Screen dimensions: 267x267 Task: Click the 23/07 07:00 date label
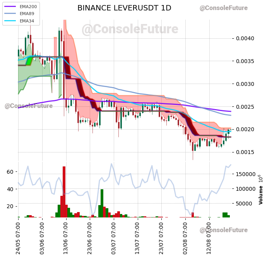click(161, 238)
